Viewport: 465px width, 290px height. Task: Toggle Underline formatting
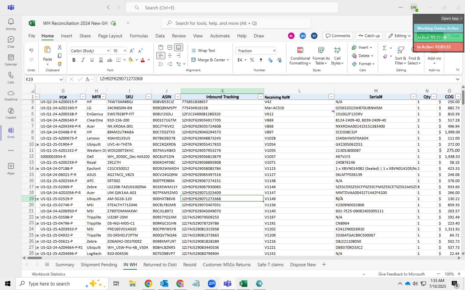(92, 60)
